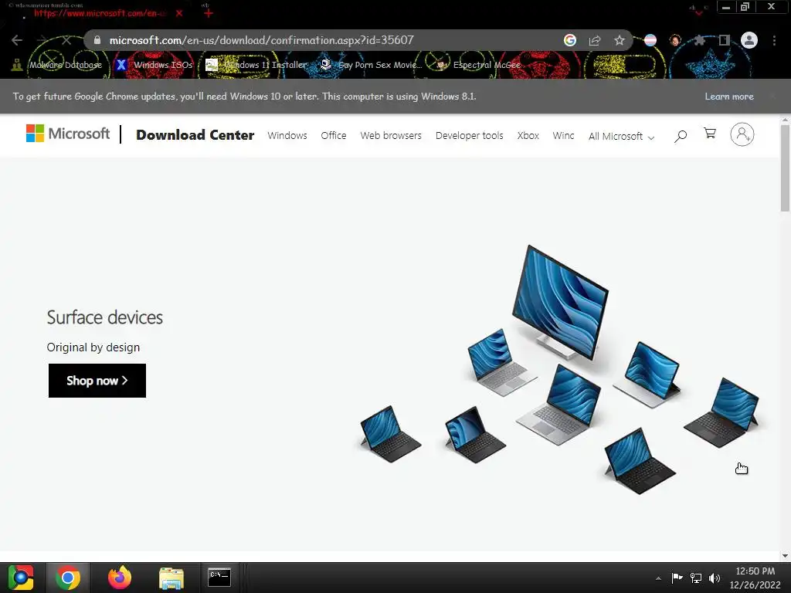Click the Shop now button
The height and width of the screenshot is (593, 791).
coord(97,381)
